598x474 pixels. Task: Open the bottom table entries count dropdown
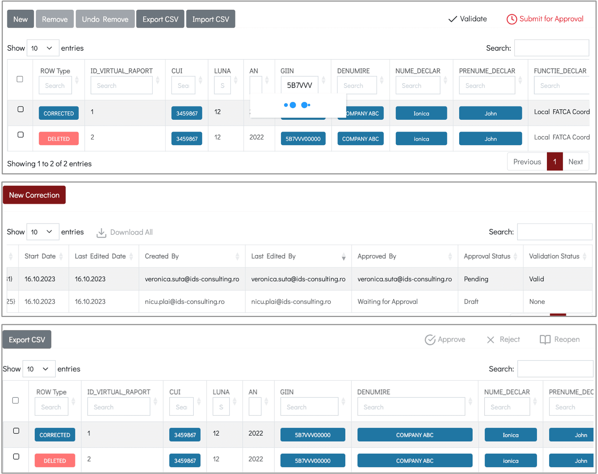pyautogui.click(x=39, y=369)
